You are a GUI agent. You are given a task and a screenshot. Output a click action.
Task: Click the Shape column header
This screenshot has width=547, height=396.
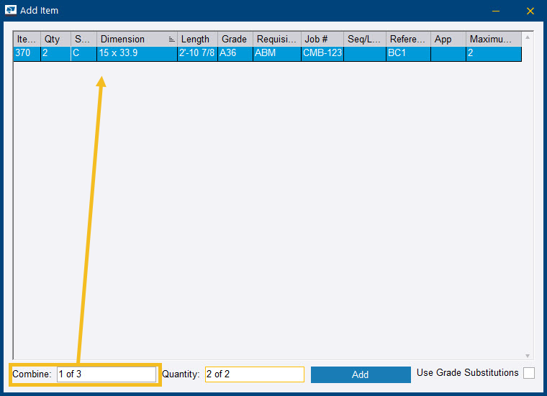tap(83, 39)
